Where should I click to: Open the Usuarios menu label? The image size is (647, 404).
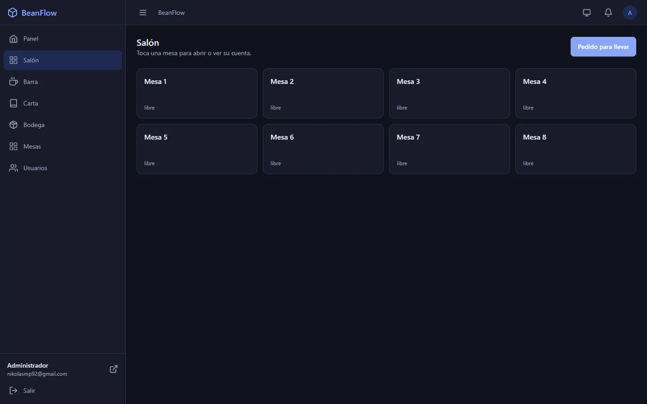point(35,168)
